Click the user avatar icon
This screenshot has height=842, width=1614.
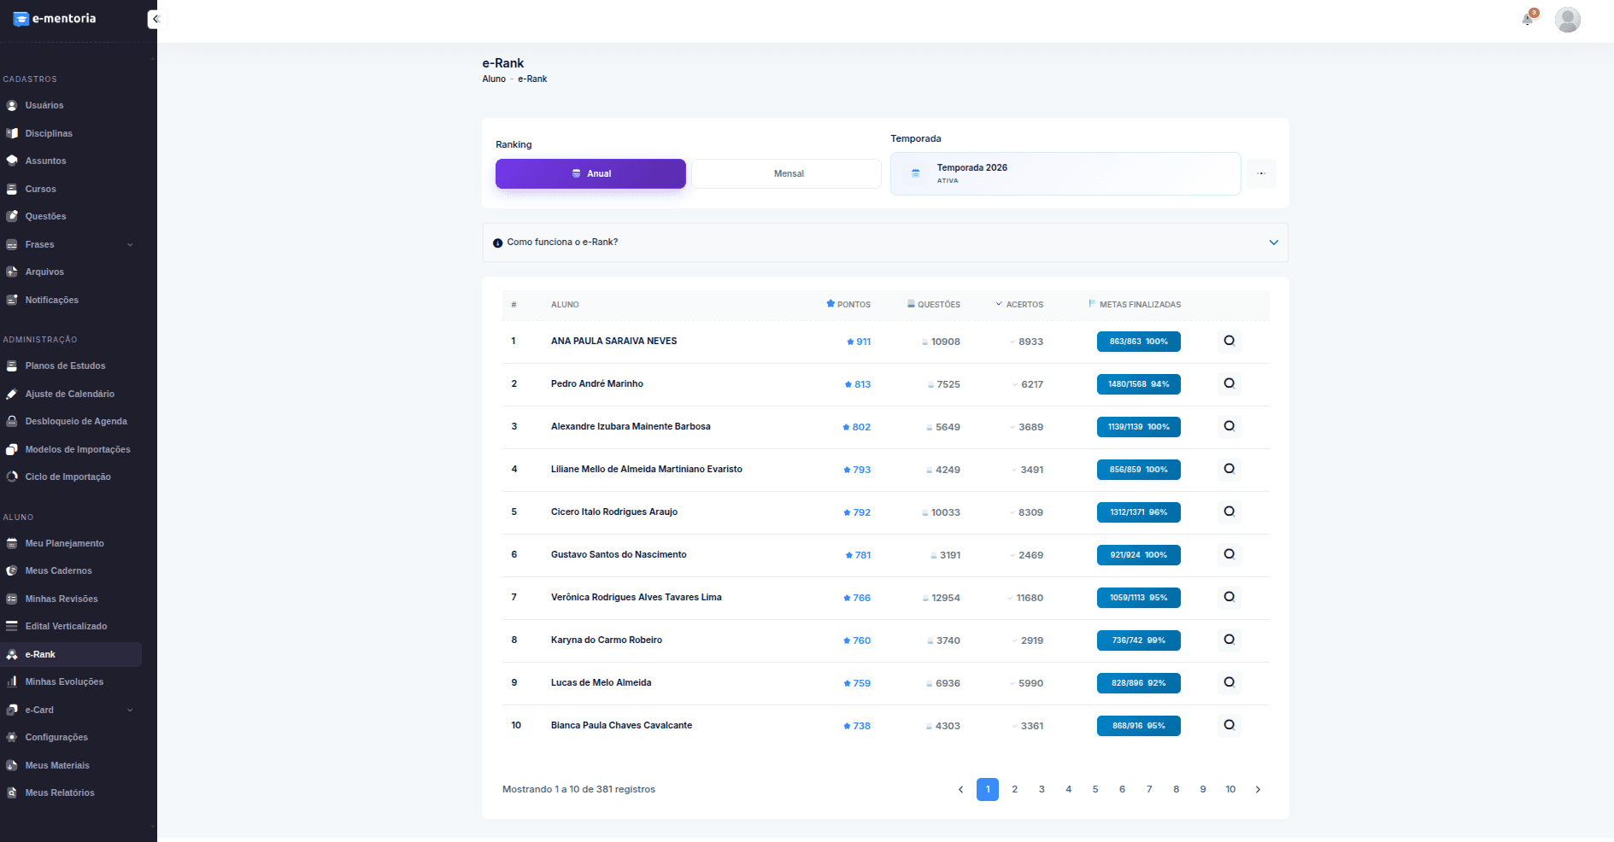click(1568, 19)
